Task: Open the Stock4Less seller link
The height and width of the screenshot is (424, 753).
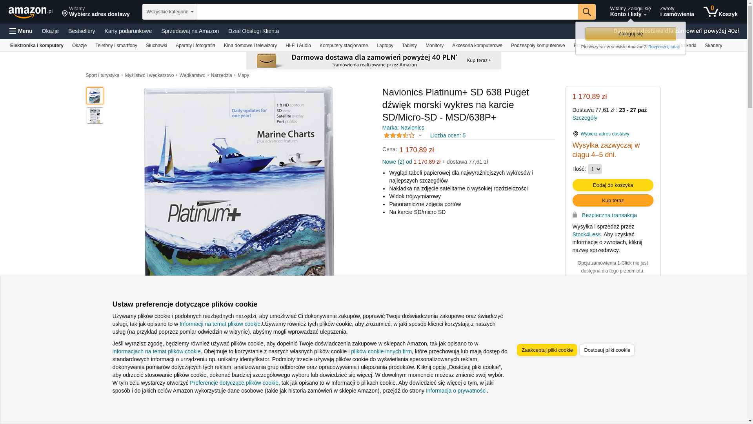Action: 586,234
